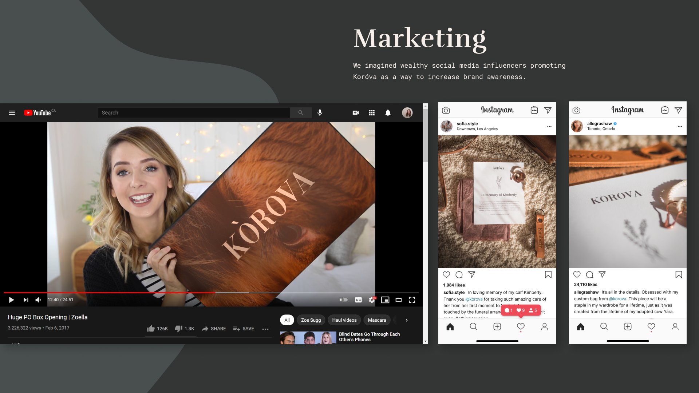Open the YouTube apps grid icon
Viewport: 699px width, 393px height.
point(372,113)
